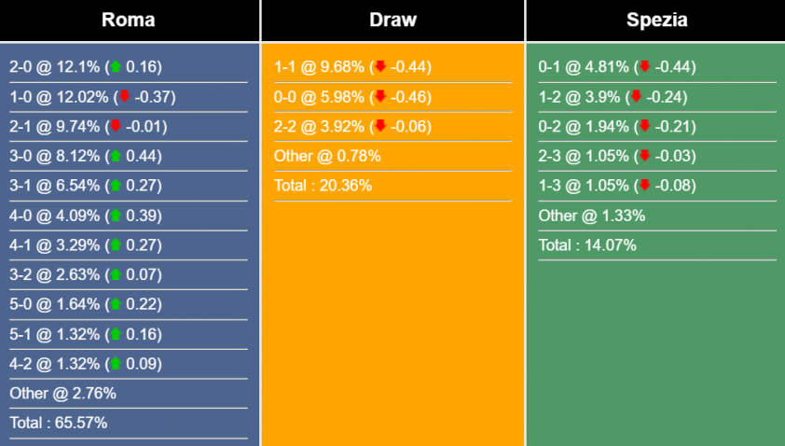The image size is (785, 446).
Task: Click the green up arrow beside 2-0 score
Action: pos(115,67)
